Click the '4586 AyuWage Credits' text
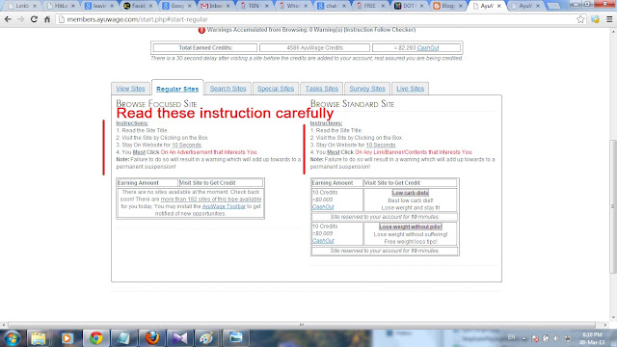This screenshot has height=347, width=617. tap(315, 48)
